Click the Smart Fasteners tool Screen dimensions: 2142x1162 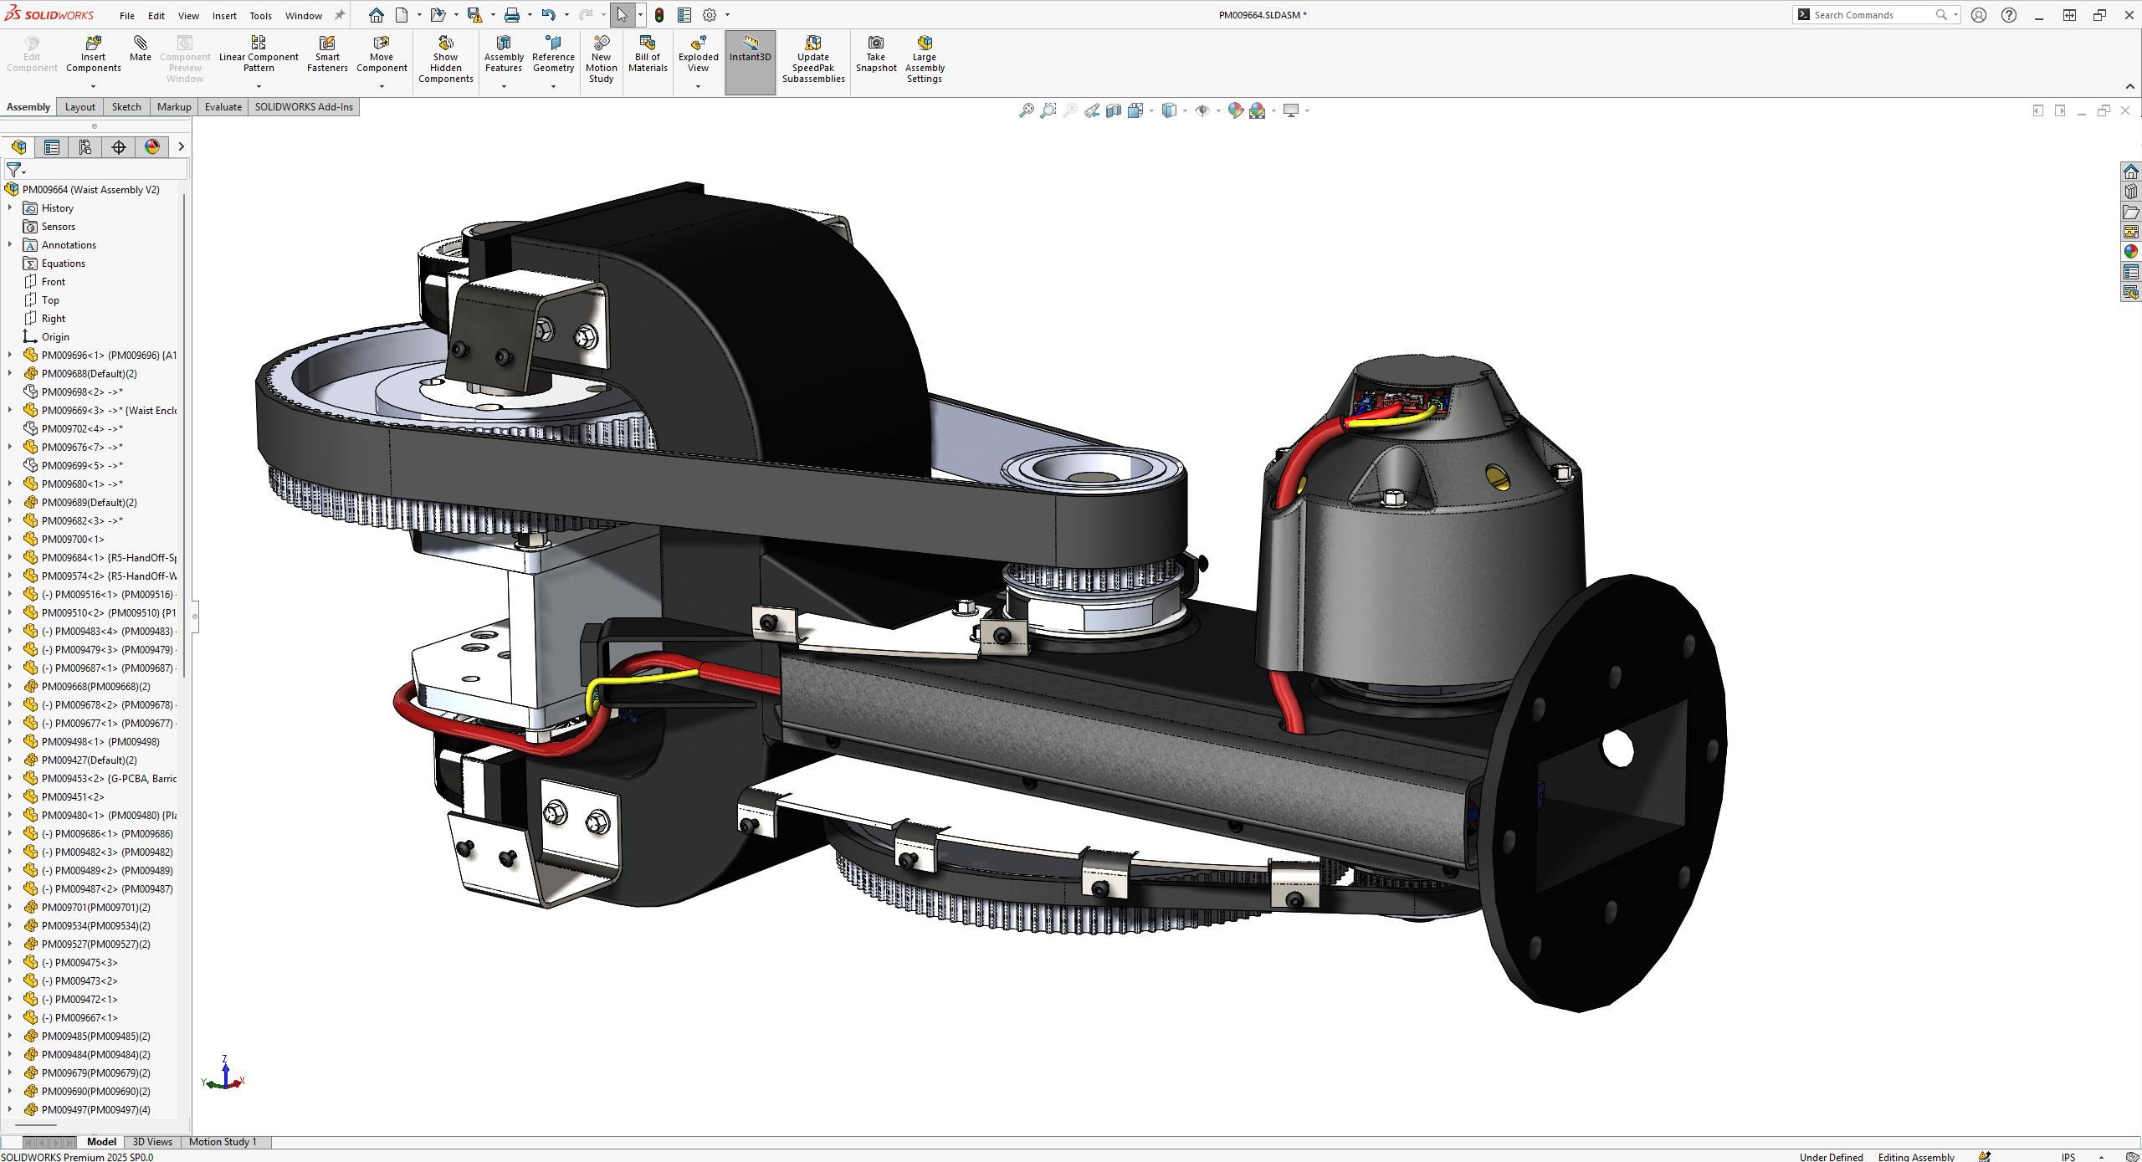(x=326, y=54)
